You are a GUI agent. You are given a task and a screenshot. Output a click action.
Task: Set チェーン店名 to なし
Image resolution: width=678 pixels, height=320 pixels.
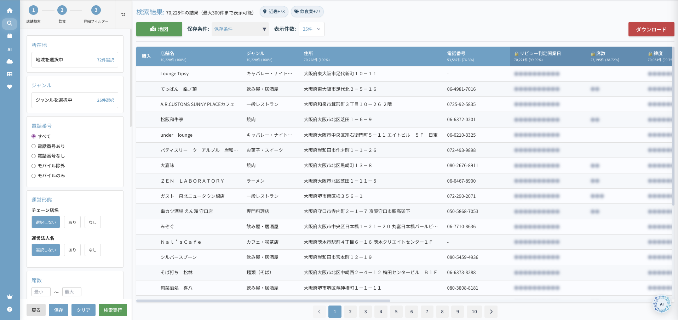[92, 222]
